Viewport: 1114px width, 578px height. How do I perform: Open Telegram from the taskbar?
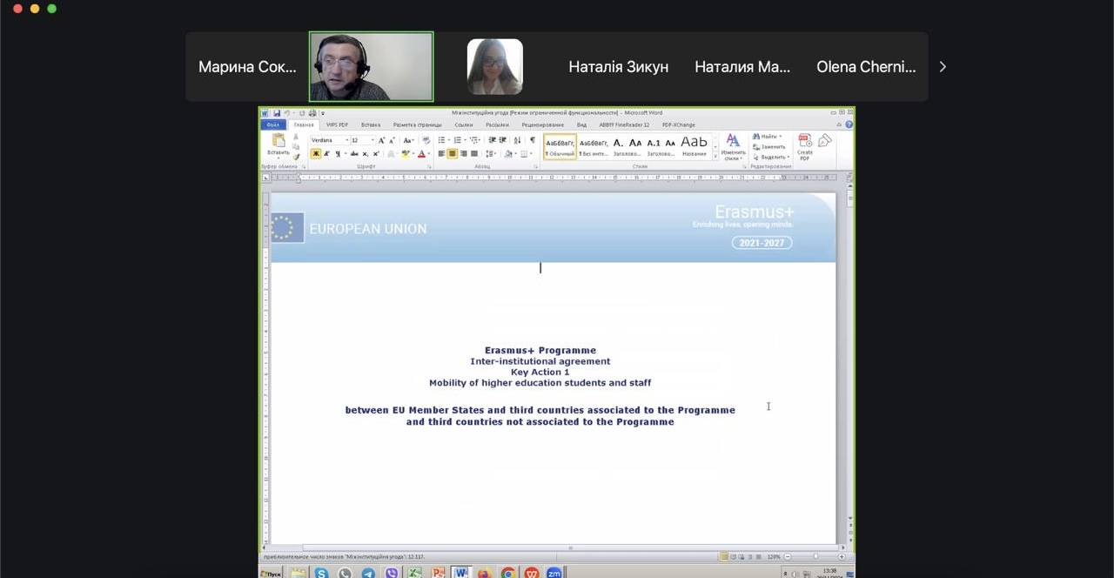point(368,573)
